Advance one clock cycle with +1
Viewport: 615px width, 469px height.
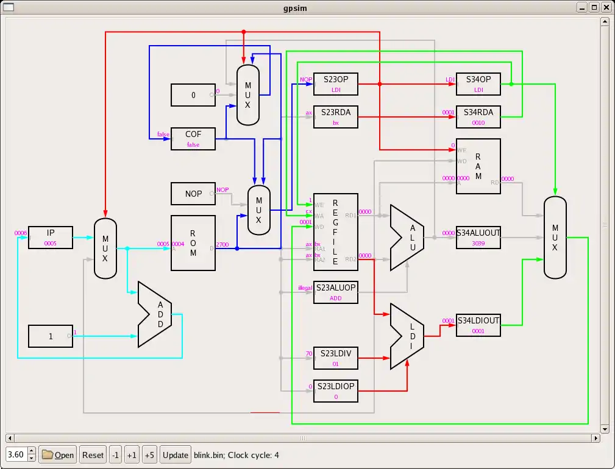click(132, 454)
